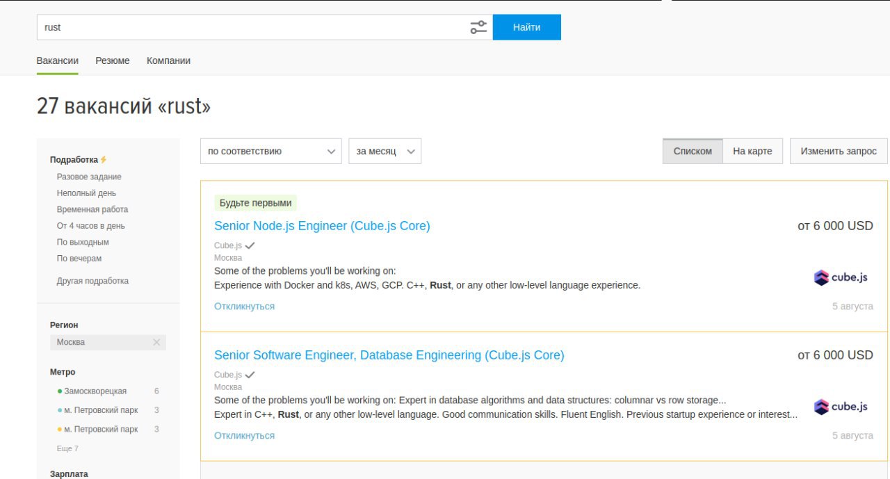Open the за месяц period dropdown

coord(385,152)
